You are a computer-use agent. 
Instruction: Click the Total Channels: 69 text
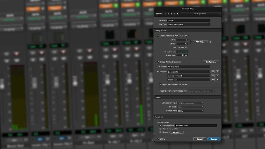click(x=179, y=47)
